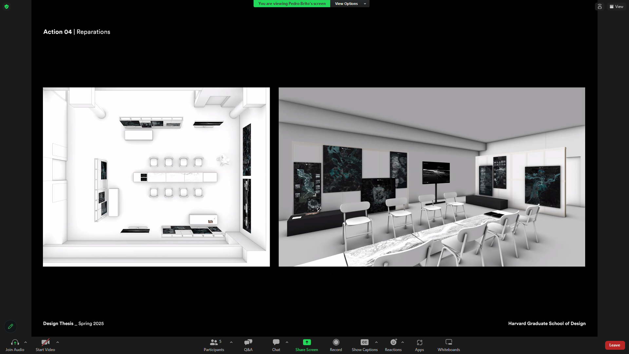Screen dimensions: 629x354
Task: Click the red Leave button
Action: pyautogui.click(x=615, y=345)
